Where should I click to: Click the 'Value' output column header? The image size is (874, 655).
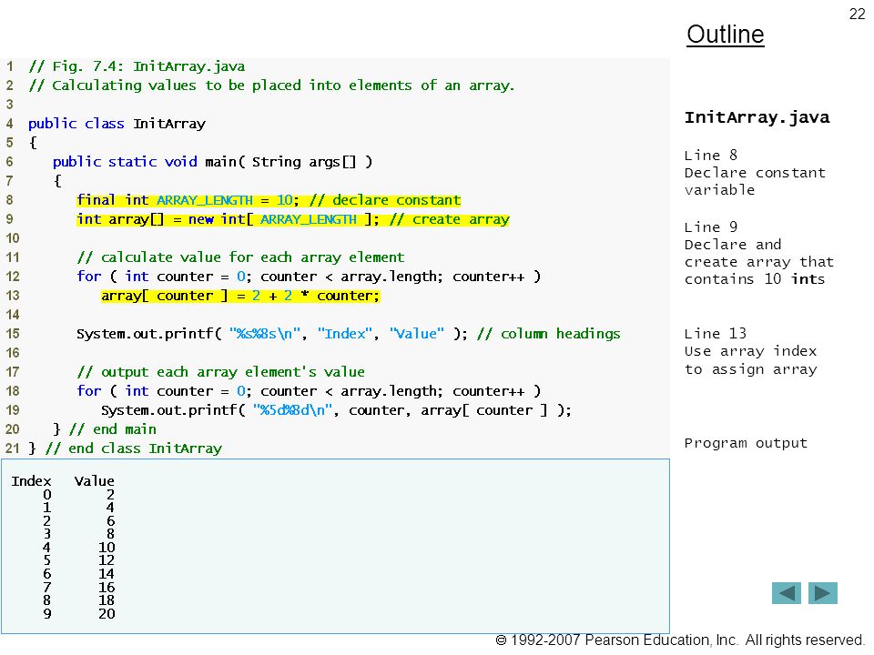click(94, 481)
